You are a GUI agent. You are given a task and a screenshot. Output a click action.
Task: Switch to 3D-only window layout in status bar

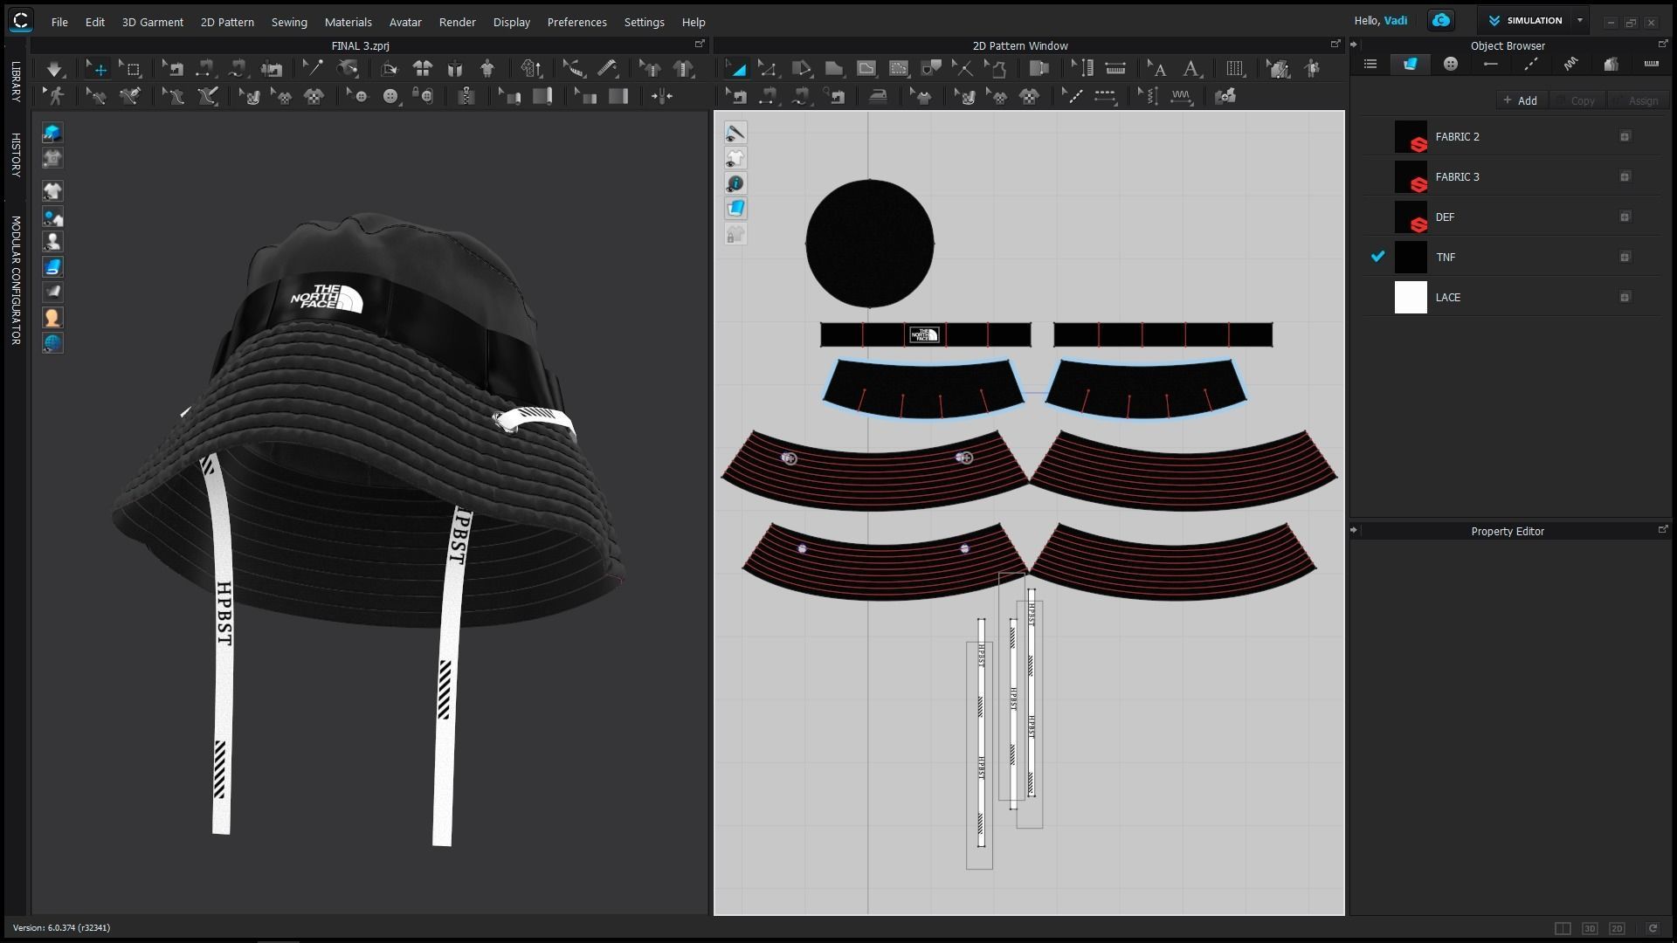pos(1590,928)
